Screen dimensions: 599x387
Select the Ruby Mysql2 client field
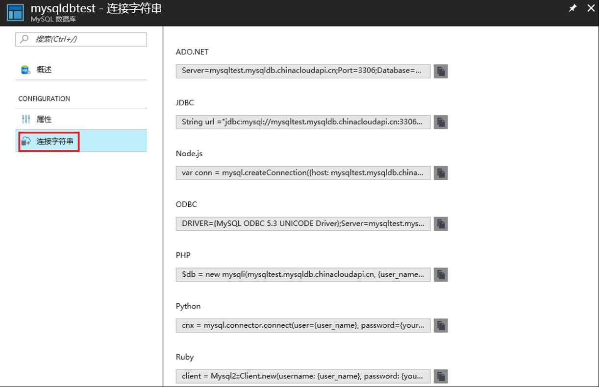[303, 377]
